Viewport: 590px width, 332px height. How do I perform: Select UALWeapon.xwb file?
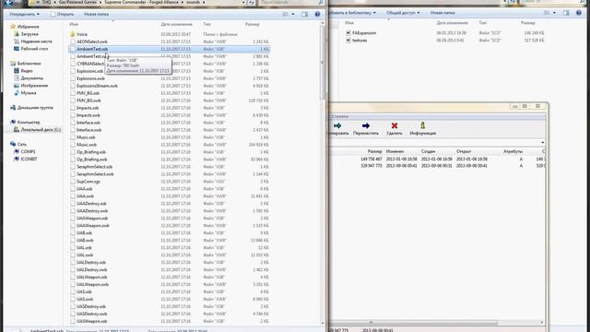tap(92, 285)
